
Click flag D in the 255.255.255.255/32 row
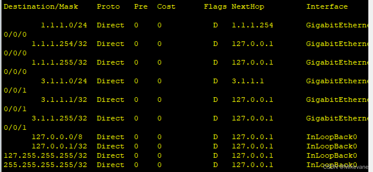tap(215, 165)
